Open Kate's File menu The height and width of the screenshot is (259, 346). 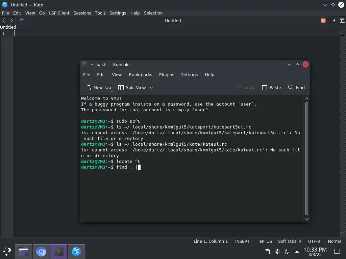[x=5, y=13]
